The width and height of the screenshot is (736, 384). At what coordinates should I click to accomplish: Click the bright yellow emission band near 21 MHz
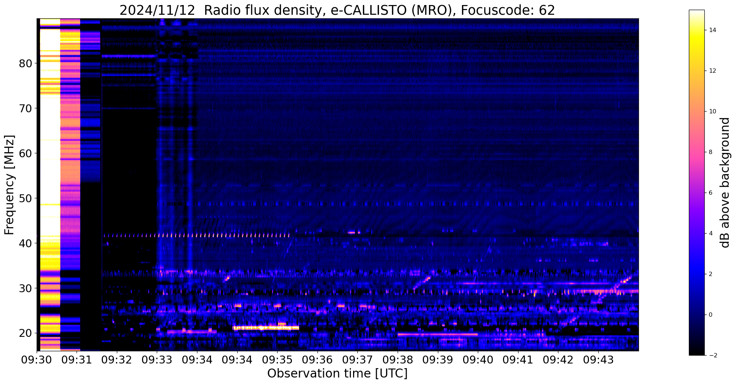coord(266,328)
